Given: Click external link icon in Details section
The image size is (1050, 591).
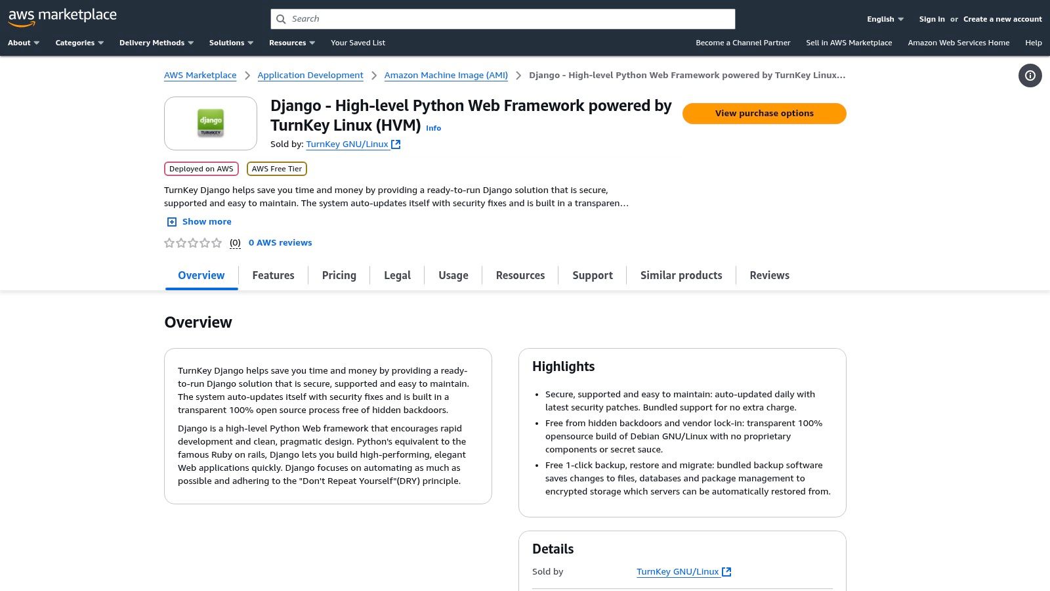Looking at the screenshot, I should click(x=726, y=572).
